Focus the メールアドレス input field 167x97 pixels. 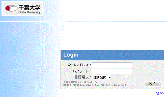(x=112, y=65)
